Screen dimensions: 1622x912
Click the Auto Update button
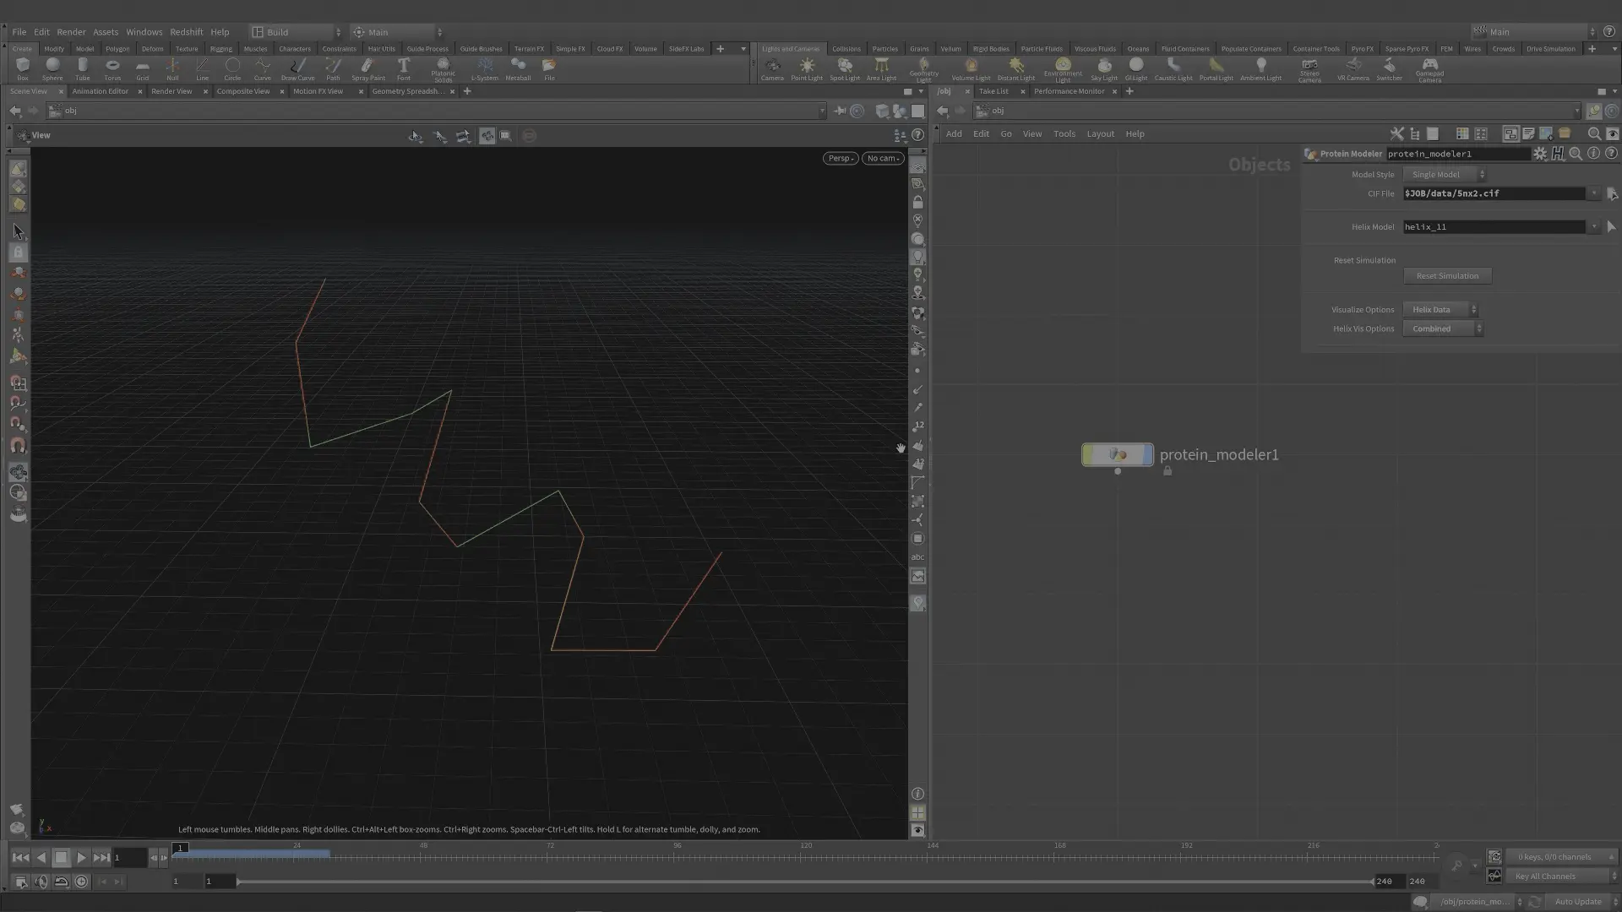(1578, 902)
